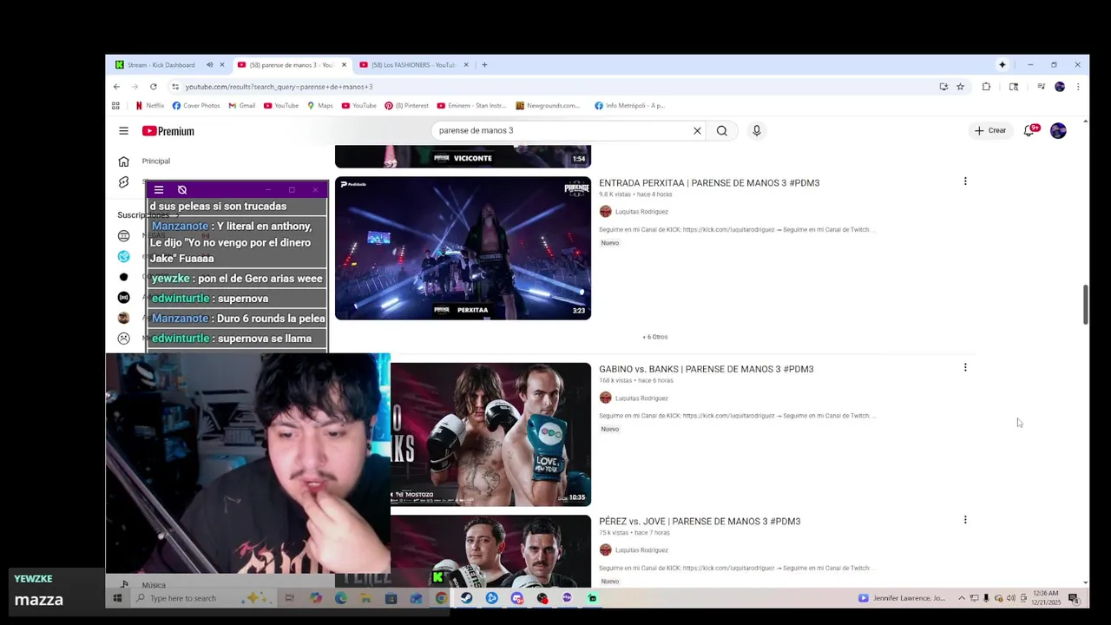
Task: Open Google Chrome in the taskbar
Action: pyautogui.click(x=441, y=598)
